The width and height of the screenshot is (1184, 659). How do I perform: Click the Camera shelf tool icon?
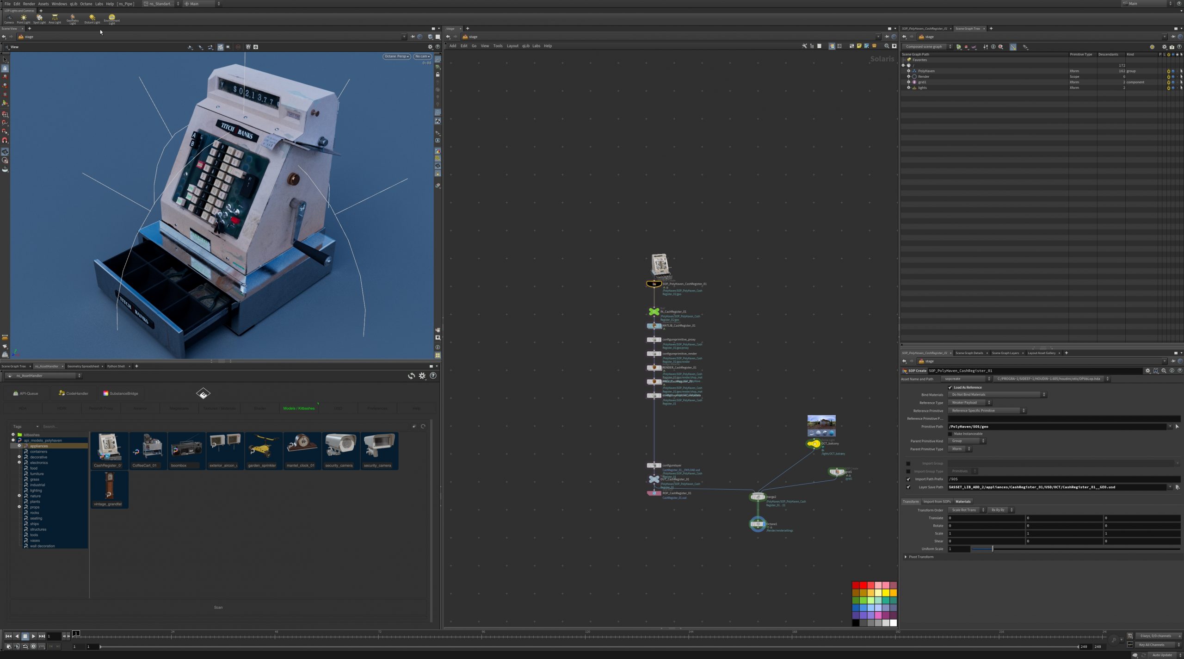point(9,19)
